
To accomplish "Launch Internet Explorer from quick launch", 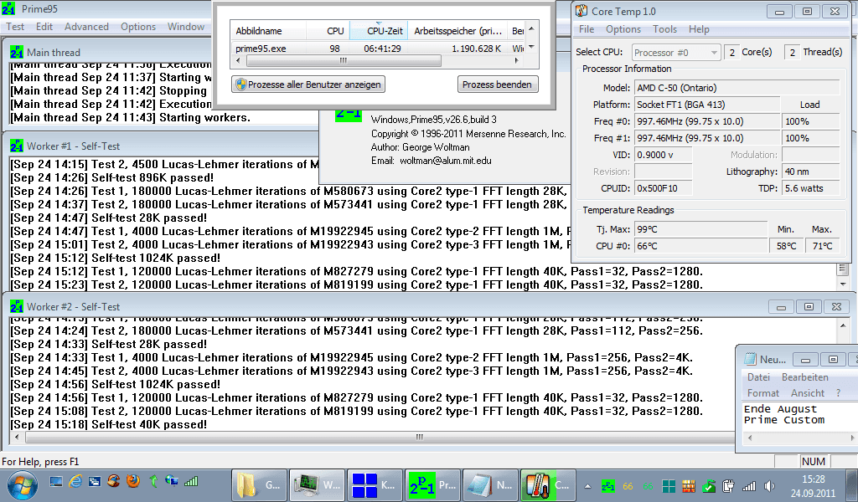I will [x=75, y=481].
